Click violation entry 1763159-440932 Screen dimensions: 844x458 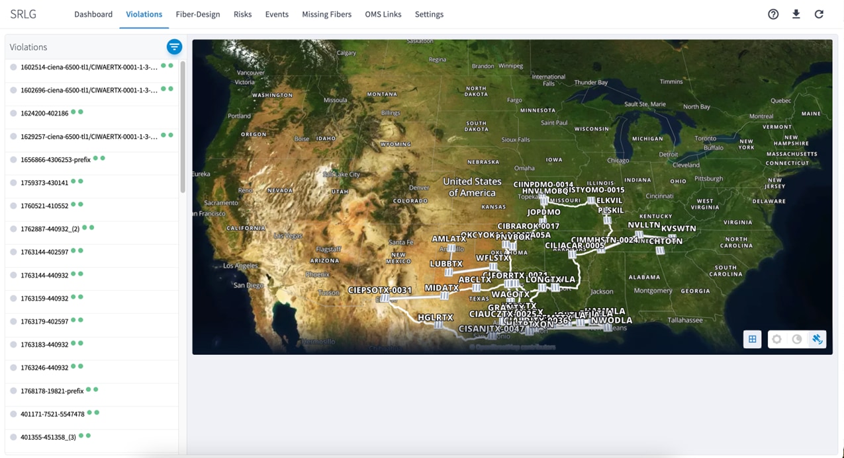click(x=91, y=299)
